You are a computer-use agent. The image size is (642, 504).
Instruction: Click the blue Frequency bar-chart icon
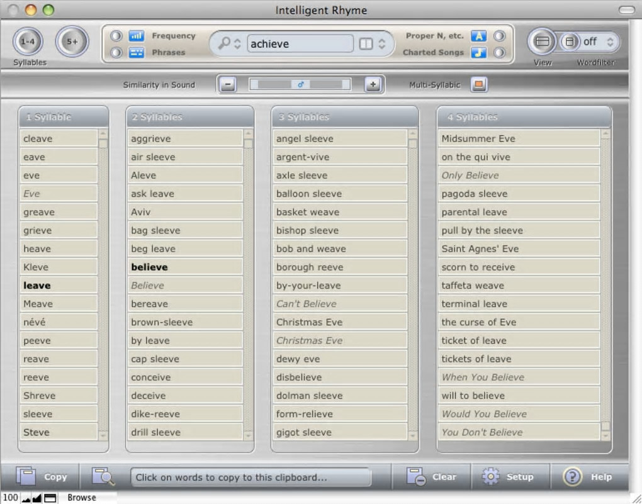pos(137,36)
